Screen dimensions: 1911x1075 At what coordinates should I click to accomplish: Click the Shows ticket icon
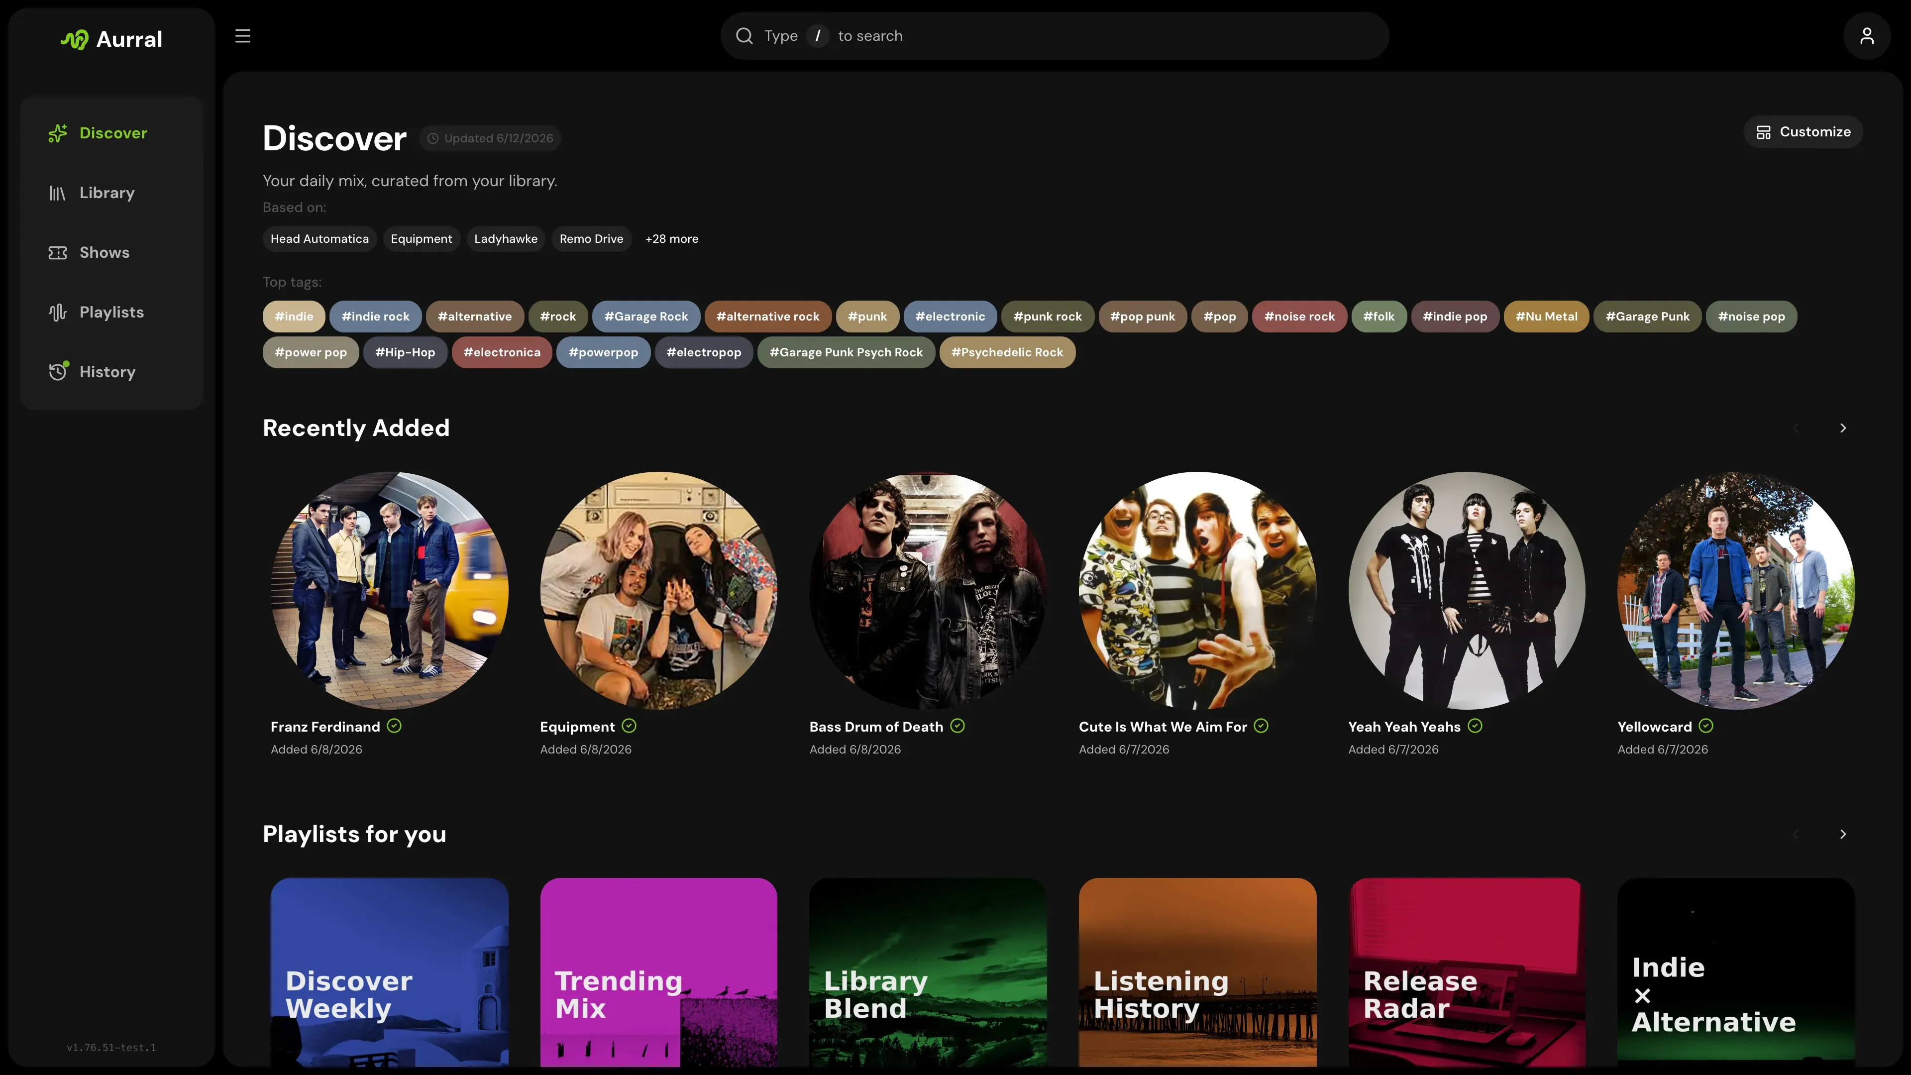(x=58, y=252)
